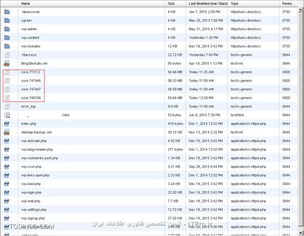Click the wp-mail.php PHP icon
This screenshot has height=236, width=304.
(x=7, y=201)
